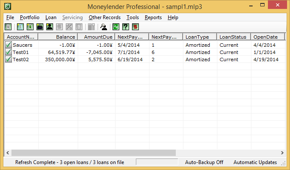The width and height of the screenshot is (290, 170).
Task: Click the 5,575.50¥ amount due cell
Action: pyautogui.click(x=101, y=59)
